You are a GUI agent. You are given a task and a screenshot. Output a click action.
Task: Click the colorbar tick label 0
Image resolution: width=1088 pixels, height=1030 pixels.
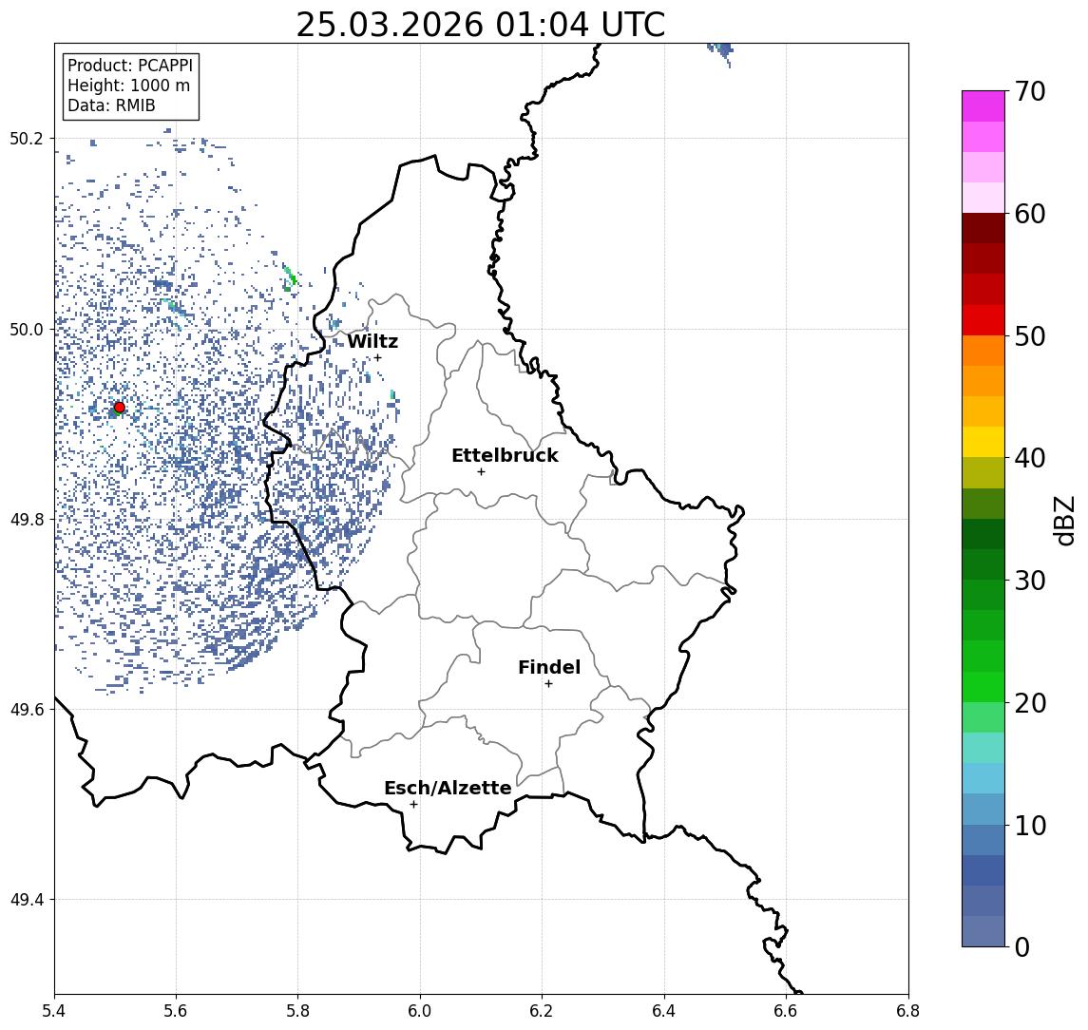click(1022, 946)
